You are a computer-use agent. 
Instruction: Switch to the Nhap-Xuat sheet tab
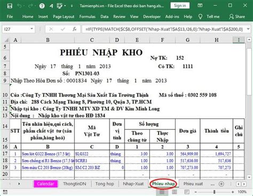tap(133, 184)
